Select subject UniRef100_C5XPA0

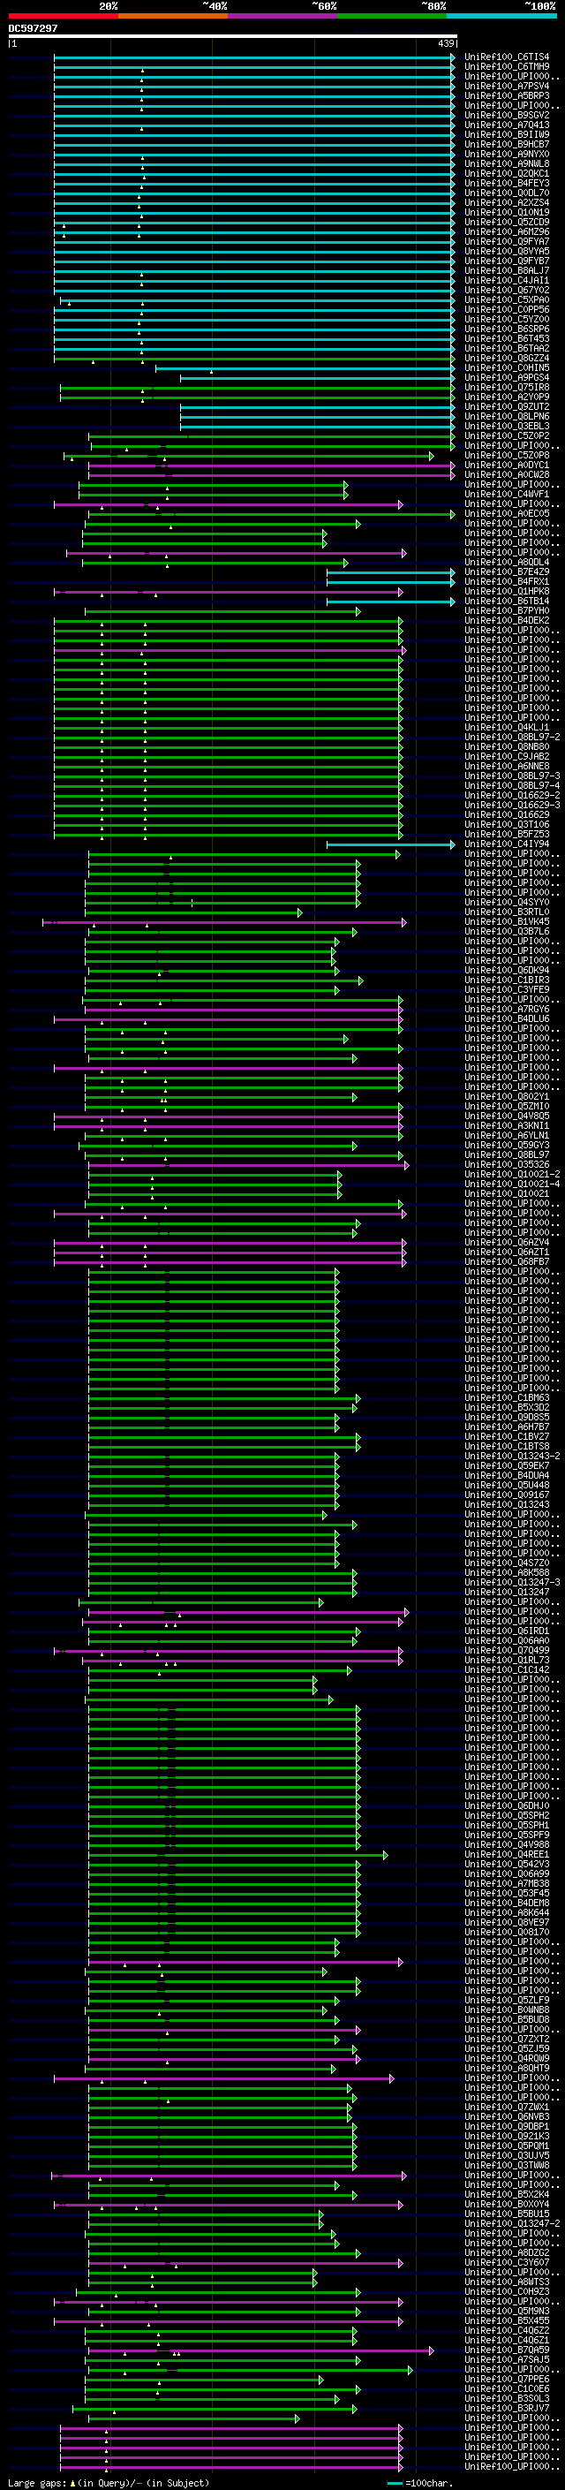(507, 299)
